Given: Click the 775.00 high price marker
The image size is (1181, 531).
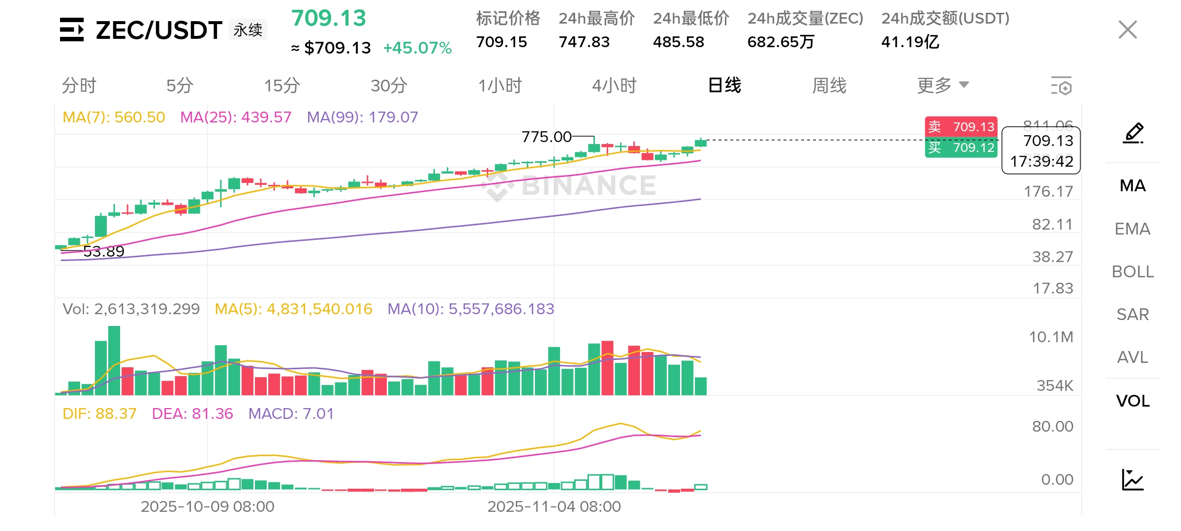Looking at the screenshot, I should tap(546, 137).
